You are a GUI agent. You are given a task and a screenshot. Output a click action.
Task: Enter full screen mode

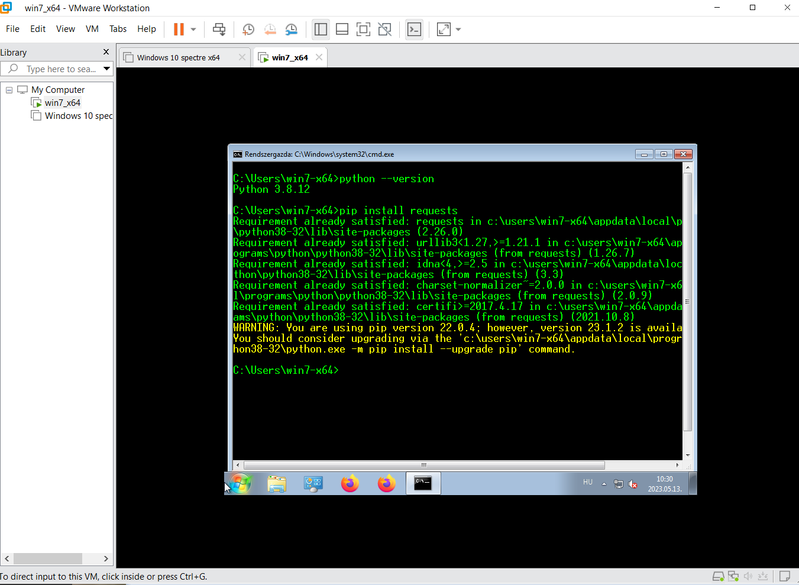pyautogui.click(x=363, y=29)
